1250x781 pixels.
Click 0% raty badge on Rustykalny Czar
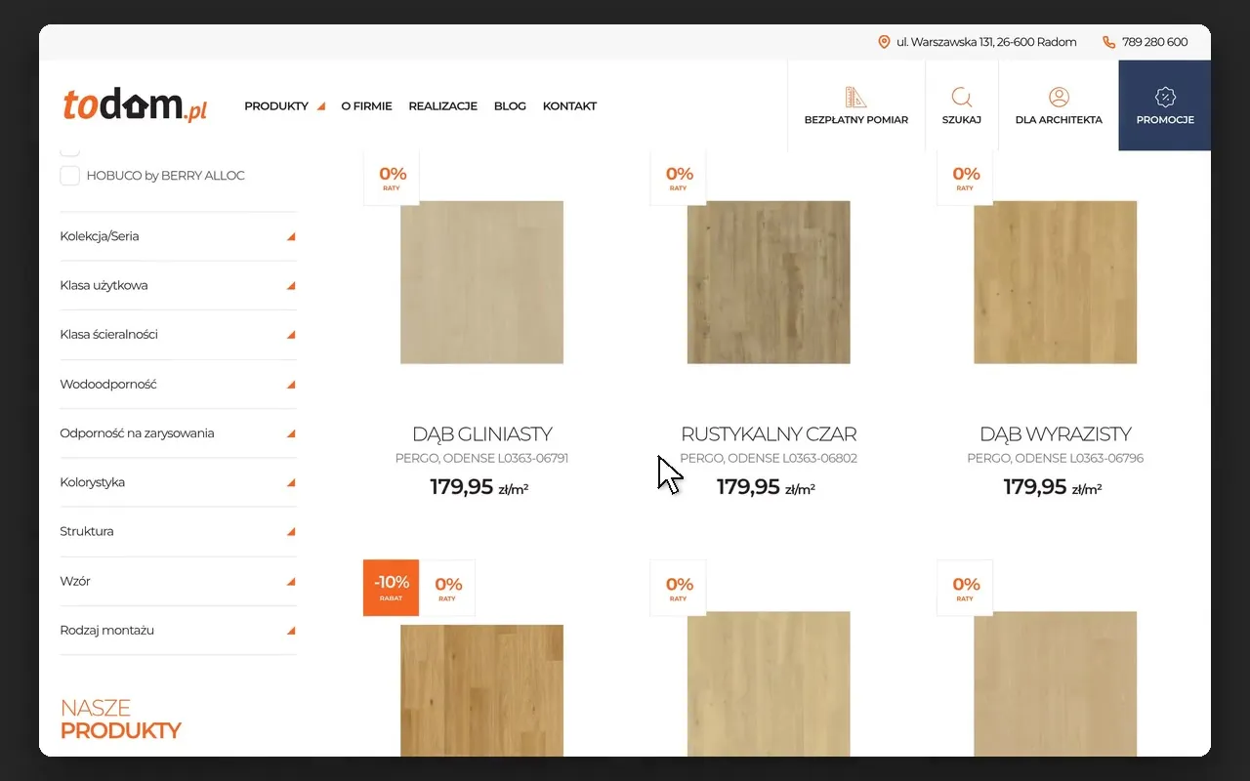pos(679,178)
